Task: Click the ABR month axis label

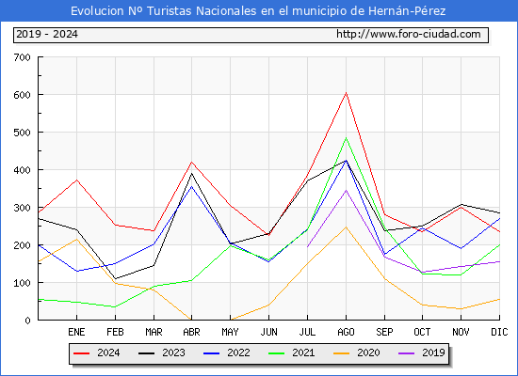Action: pos(191,332)
